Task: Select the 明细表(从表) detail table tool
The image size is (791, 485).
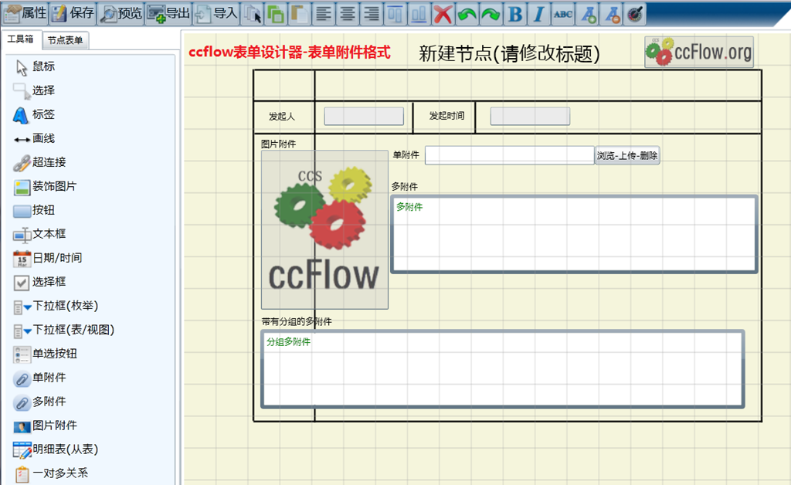Action: (56, 449)
